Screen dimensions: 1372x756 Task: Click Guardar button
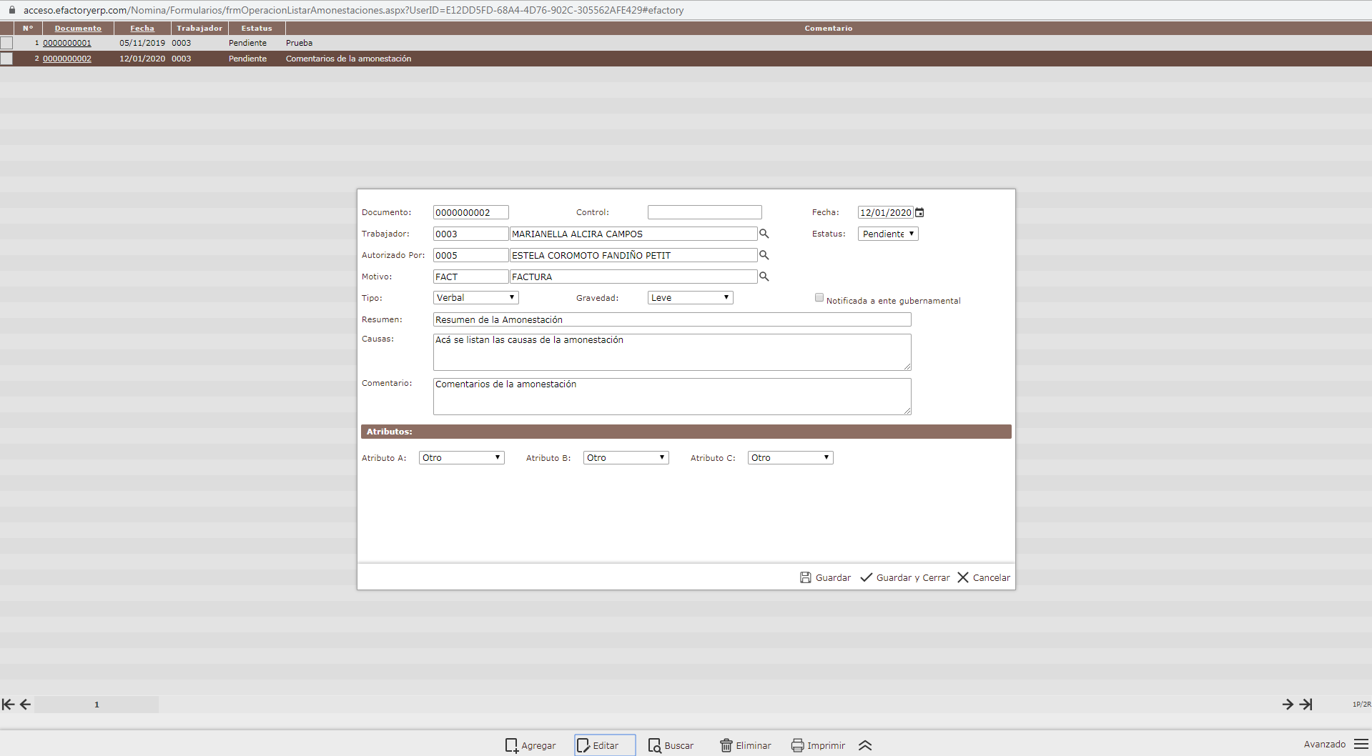(x=826, y=577)
